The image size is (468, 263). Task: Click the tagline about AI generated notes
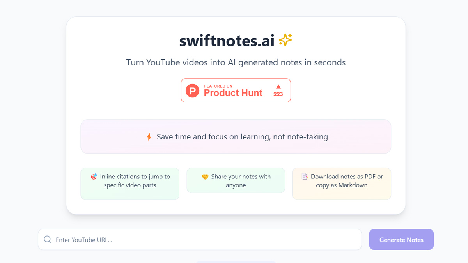236,62
